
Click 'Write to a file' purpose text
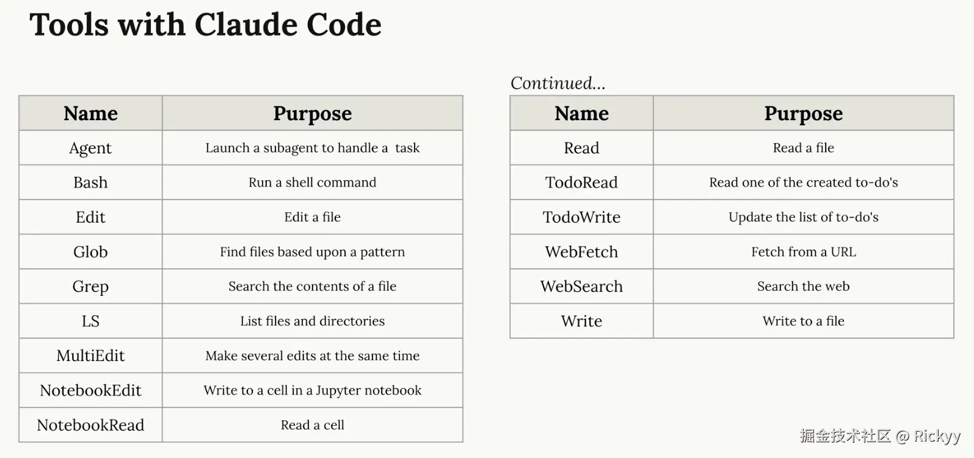803,321
